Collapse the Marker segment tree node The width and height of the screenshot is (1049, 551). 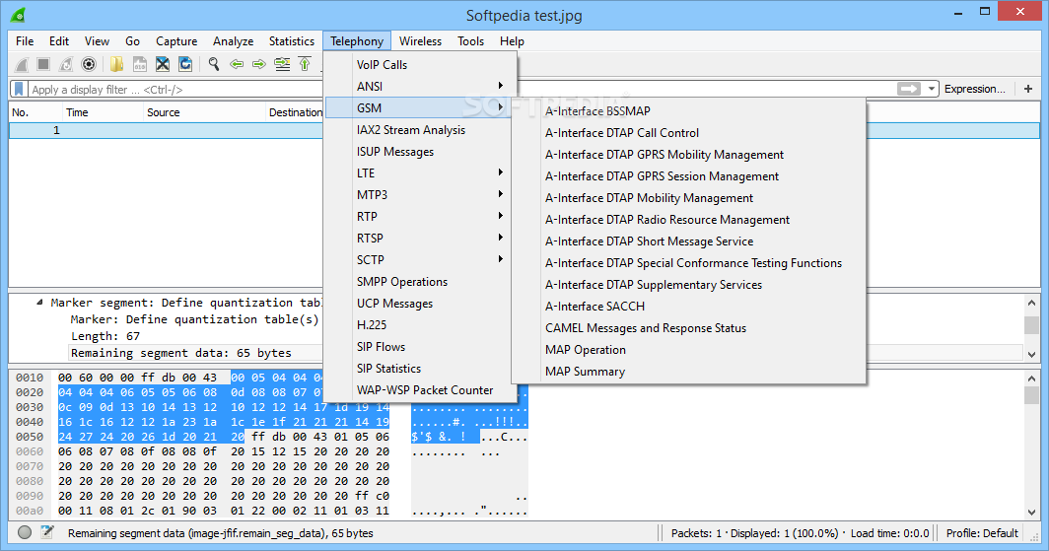coord(39,303)
